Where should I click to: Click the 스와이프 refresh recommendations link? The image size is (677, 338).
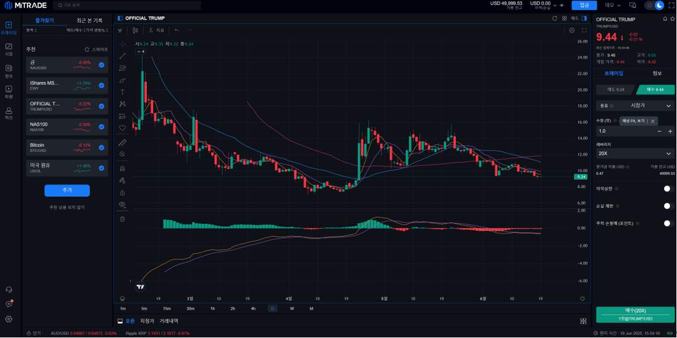(96, 49)
